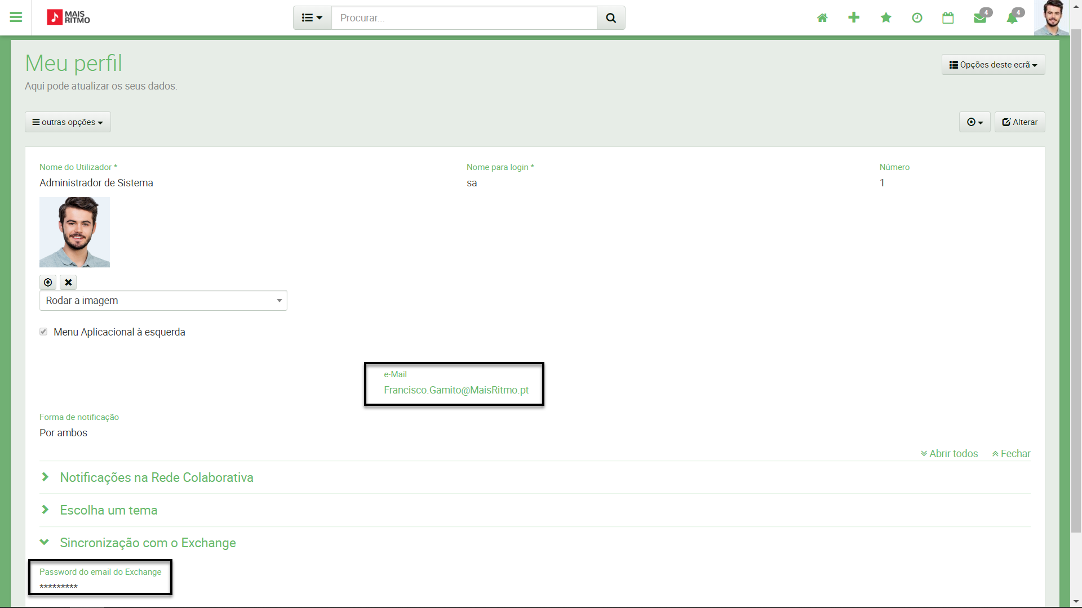Open the recent history clock icon
The height and width of the screenshot is (608, 1082).
917,18
